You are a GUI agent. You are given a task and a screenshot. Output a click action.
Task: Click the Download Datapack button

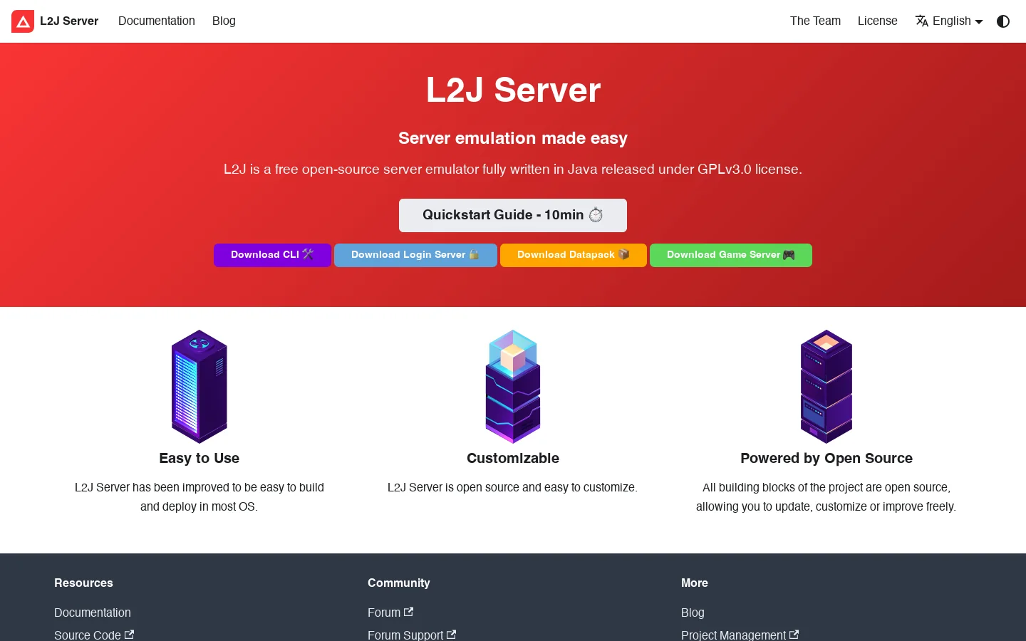point(574,255)
